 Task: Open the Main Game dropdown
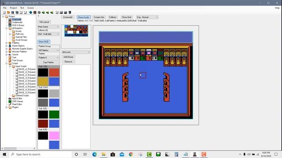click(48, 27)
